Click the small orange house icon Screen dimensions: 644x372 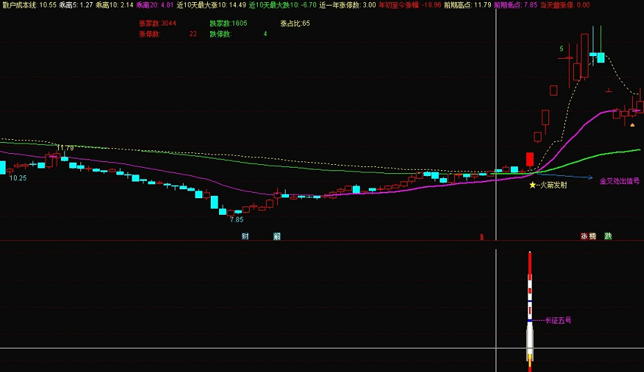point(632,125)
